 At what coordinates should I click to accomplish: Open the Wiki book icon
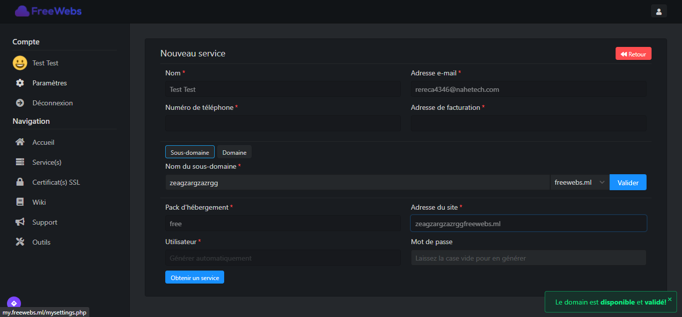point(19,202)
